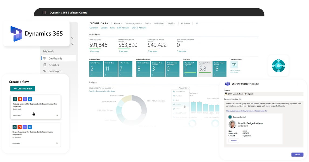
Task: Click See more under Sales This Month
Action: point(94,51)
